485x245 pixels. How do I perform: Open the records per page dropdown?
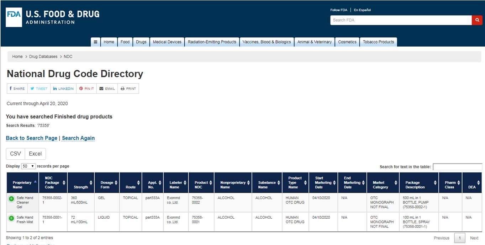(x=28, y=166)
